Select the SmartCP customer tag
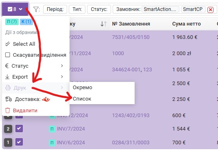This screenshot has width=218, height=152. tap(193, 9)
